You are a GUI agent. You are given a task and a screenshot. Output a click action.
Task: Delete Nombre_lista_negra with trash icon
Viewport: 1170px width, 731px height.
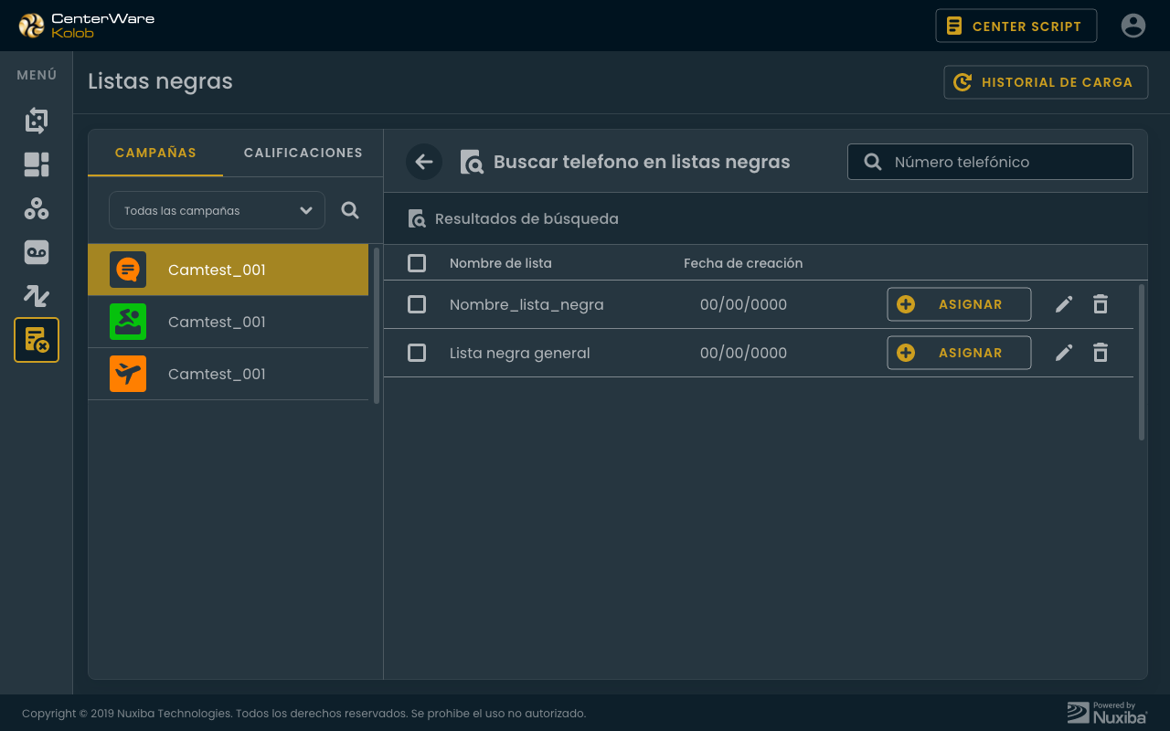1101,304
